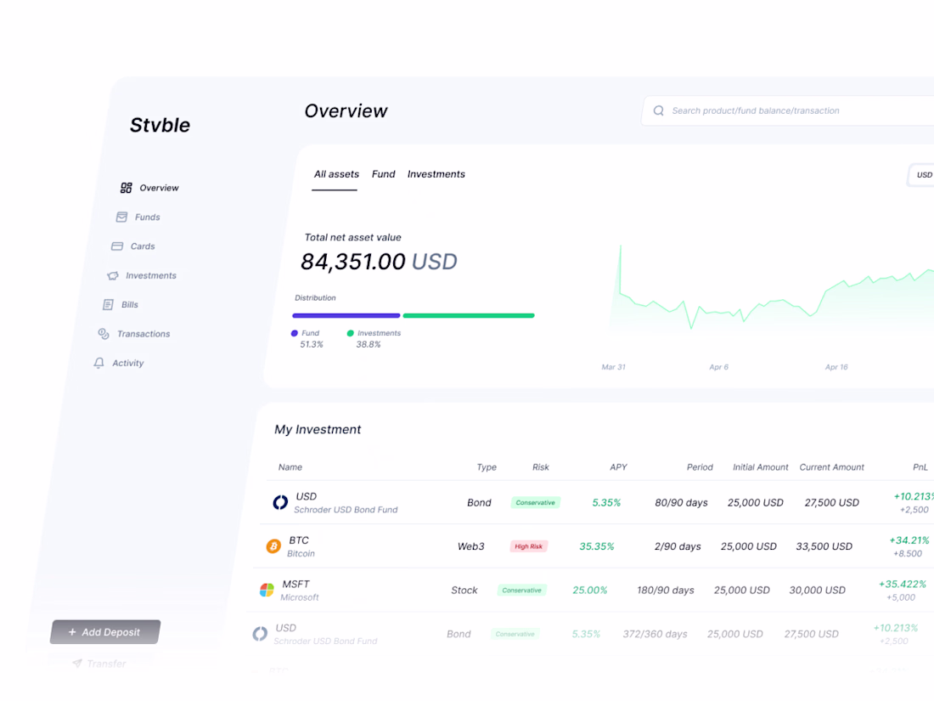
Task: Focus the search product/fund input field
Action: tap(788, 110)
